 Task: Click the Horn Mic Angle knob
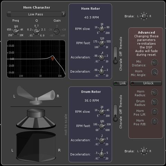[155, 72]
